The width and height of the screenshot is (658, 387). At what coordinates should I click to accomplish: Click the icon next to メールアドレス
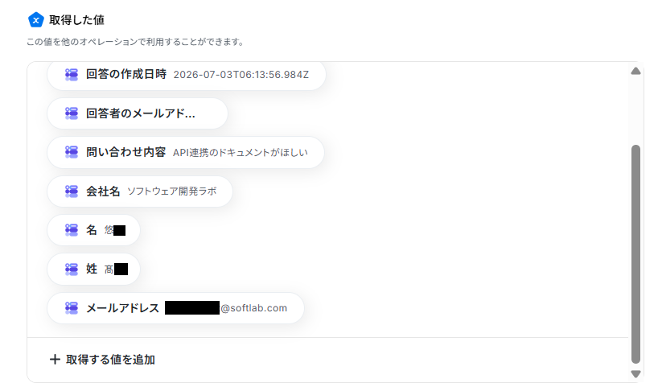pos(72,308)
